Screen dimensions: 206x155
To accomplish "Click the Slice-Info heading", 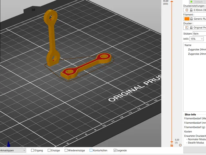I will (x=190, y=114).
